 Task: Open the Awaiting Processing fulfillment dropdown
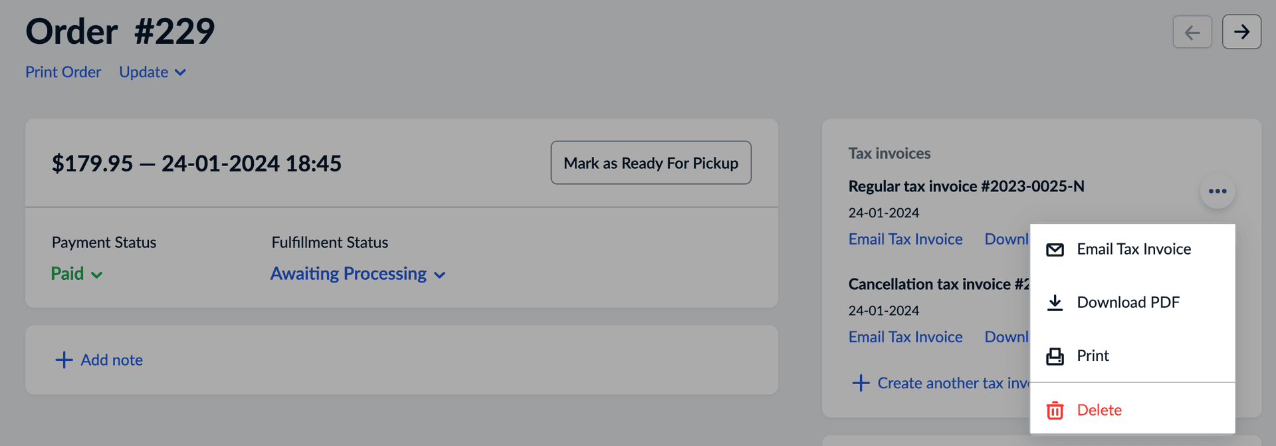click(358, 274)
